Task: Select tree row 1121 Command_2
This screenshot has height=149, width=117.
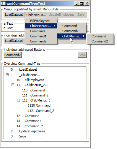Action: [41, 111]
